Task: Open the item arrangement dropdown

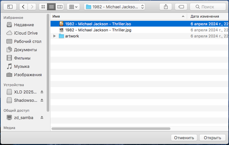Action: 73,7
